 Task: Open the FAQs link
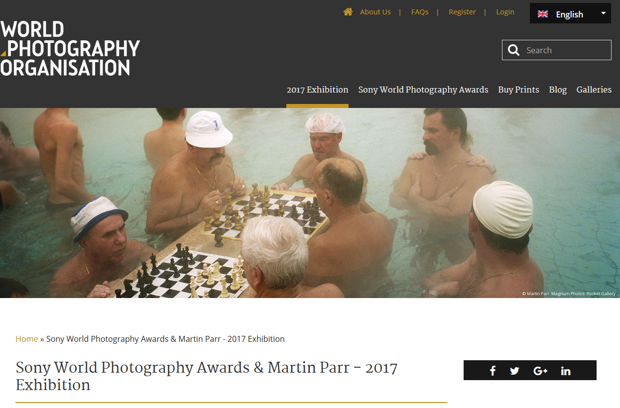pyautogui.click(x=420, y=12)
